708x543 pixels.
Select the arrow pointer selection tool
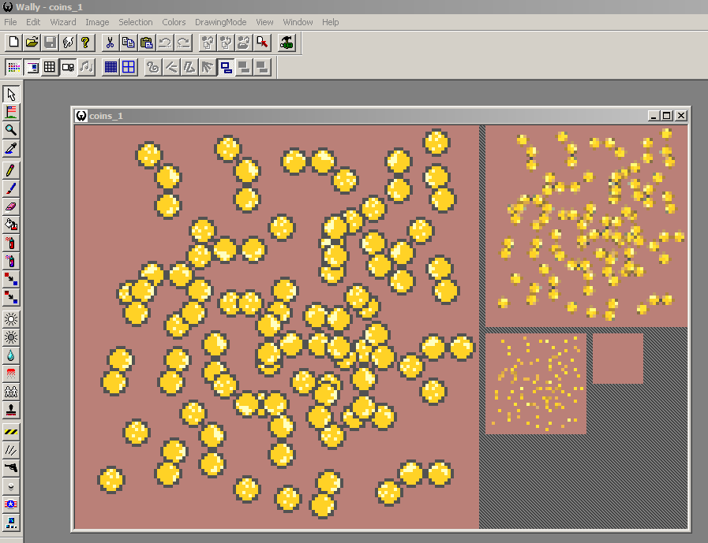(x=11, y=94)
